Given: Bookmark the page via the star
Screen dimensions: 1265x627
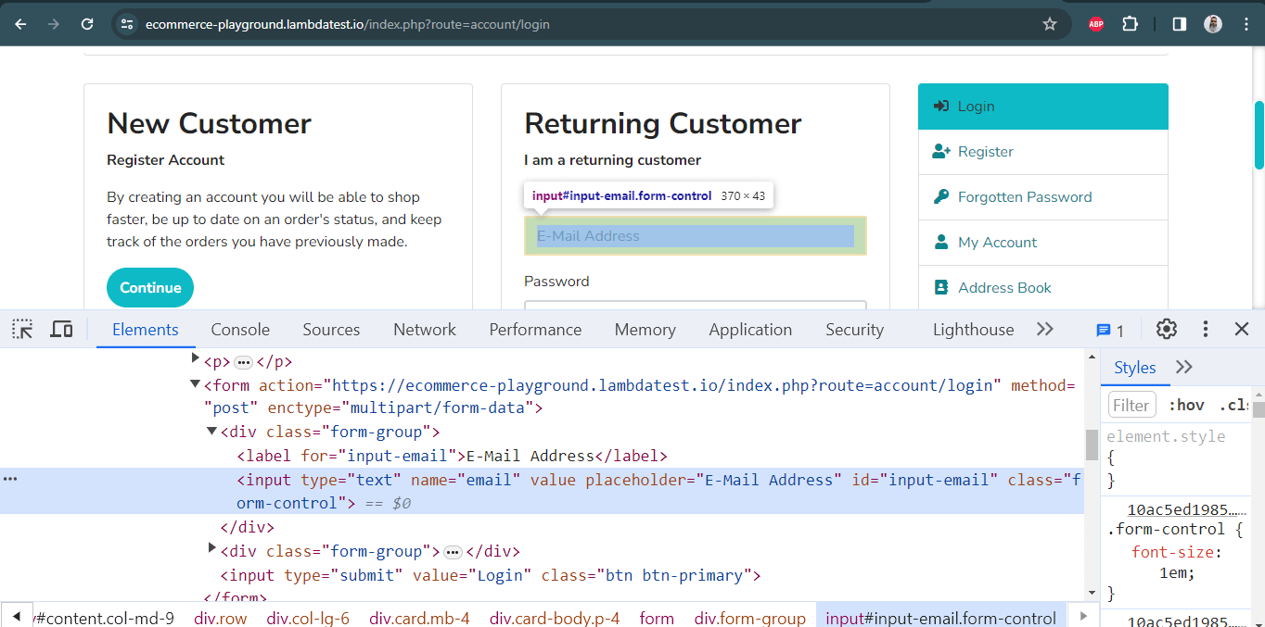Looking at the screenshot, I should (1049, 23).
